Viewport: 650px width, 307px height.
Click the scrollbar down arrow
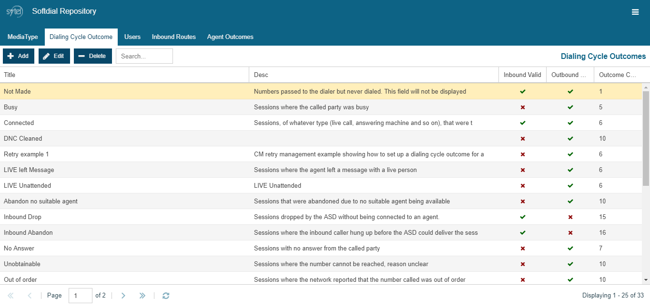pos(646,280)
